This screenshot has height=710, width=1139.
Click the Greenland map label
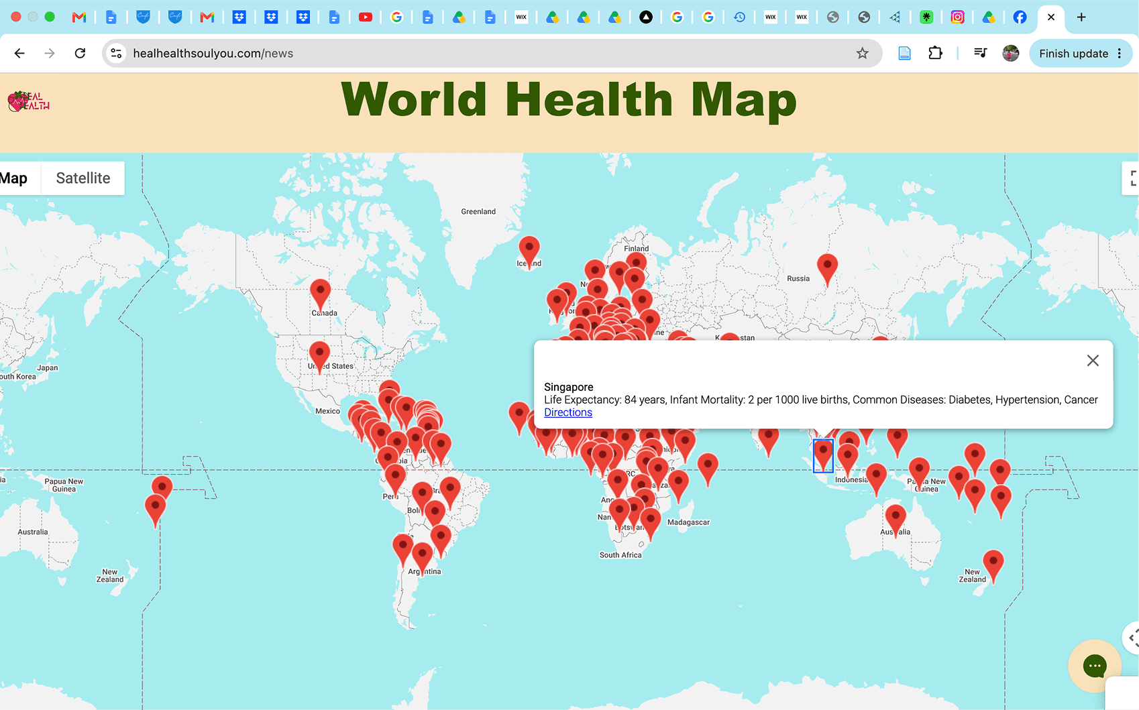pyautogui.click(x=478, y=211)
